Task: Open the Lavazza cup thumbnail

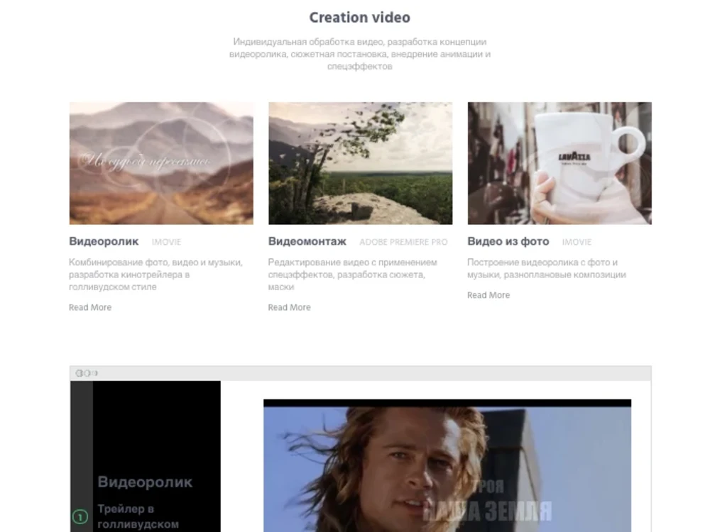Action: pyautogui.click(x=559, y=163)
